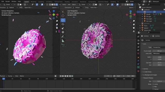This screenshot has width=165, height=92.
Task: Check the Limits show option
Action: [153, 84]
